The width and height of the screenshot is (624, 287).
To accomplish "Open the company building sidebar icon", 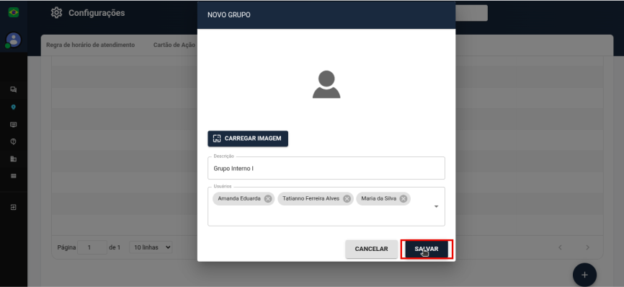I will tap(14, 159).
